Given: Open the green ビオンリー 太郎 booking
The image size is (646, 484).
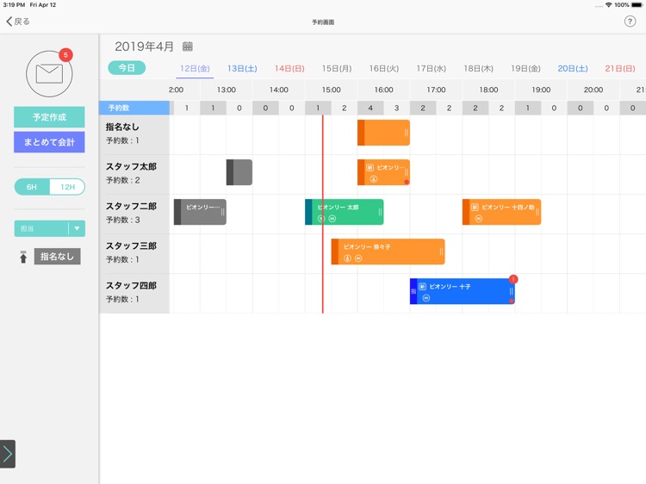Looking at the screenshot, I should pyautogui.click(x=345, y=212).
